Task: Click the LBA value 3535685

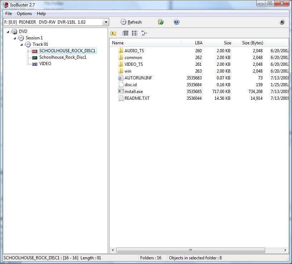Action: [x=194, y=92]
